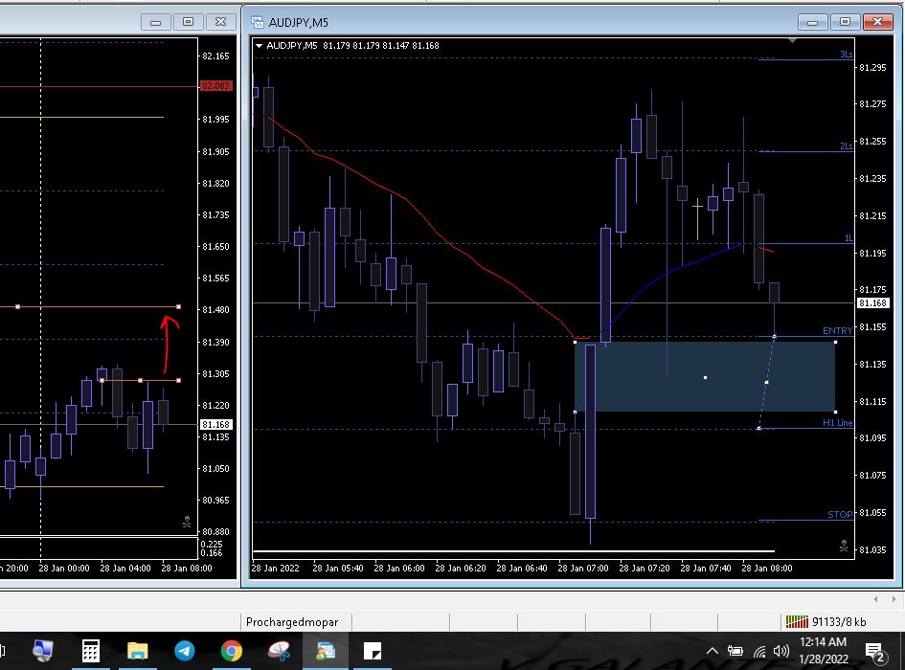The height and width of the screenshot is (670, 905).
Task: Click the blue rectangle's bottom-left corner handle
Action: click(575, 412)
